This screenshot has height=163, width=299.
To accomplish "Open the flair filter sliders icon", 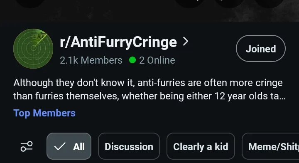I will [x=27, y=146].
